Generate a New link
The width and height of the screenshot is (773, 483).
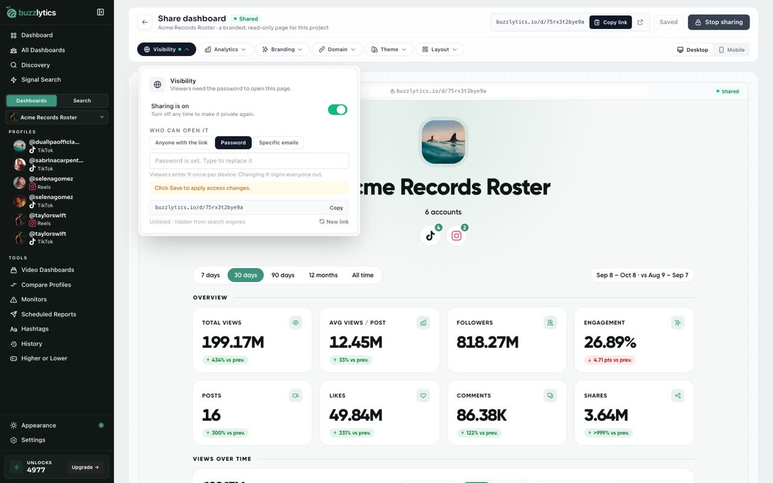(334, 222)
